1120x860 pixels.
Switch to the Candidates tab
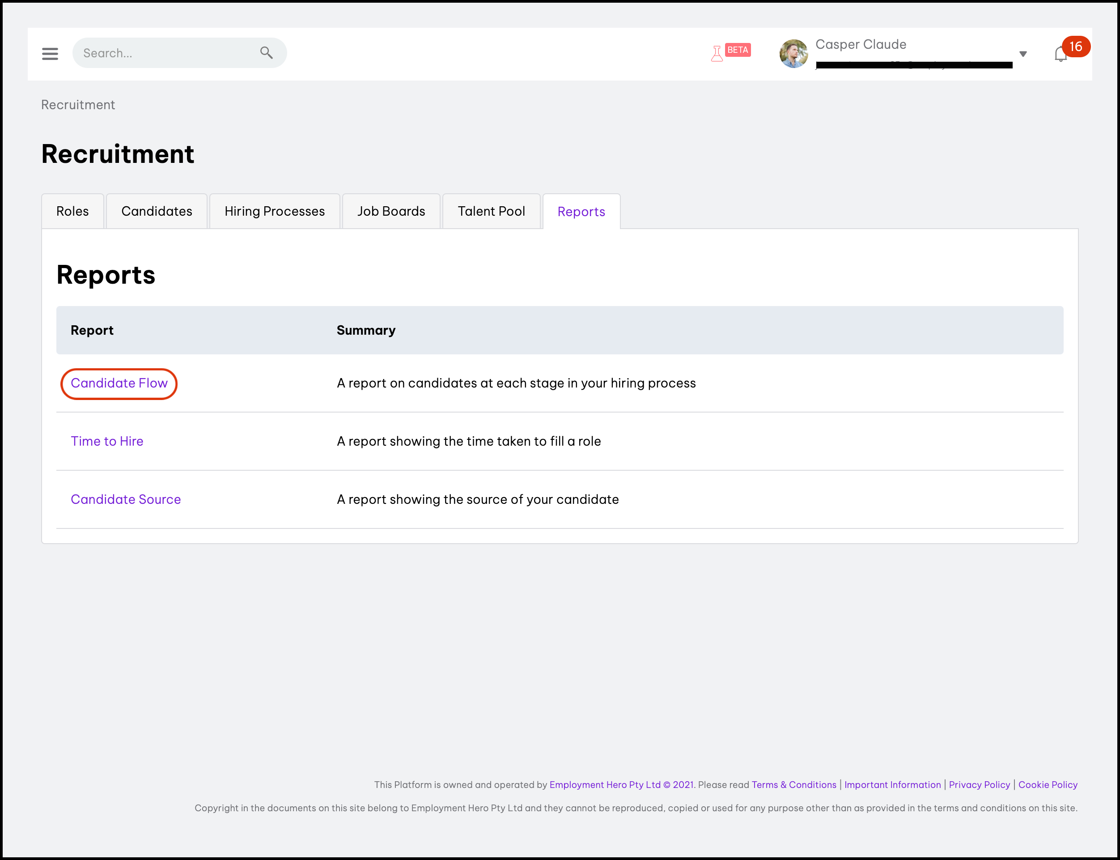coord(157,211)
